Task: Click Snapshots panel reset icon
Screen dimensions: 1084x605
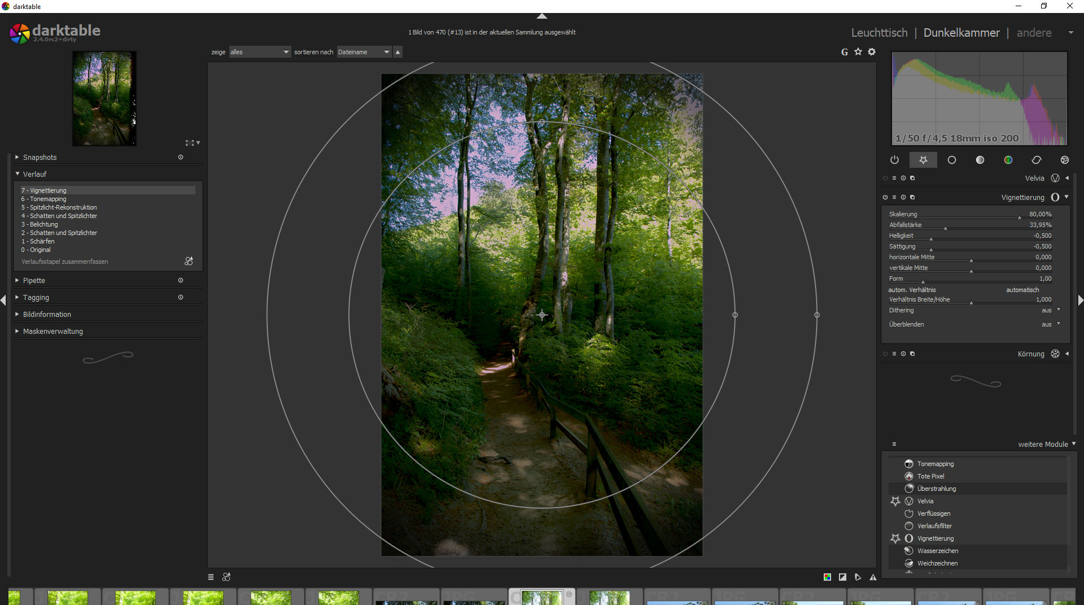Action: coord(181,157)
